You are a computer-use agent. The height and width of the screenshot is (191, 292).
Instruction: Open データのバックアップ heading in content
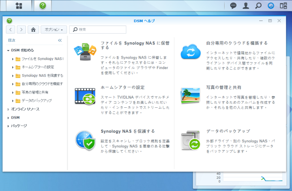tap(228, 131)
